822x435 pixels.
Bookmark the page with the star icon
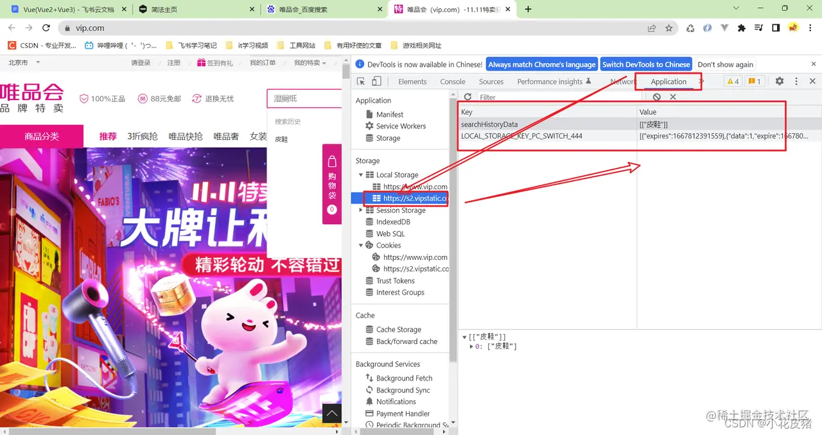point(669,28)
